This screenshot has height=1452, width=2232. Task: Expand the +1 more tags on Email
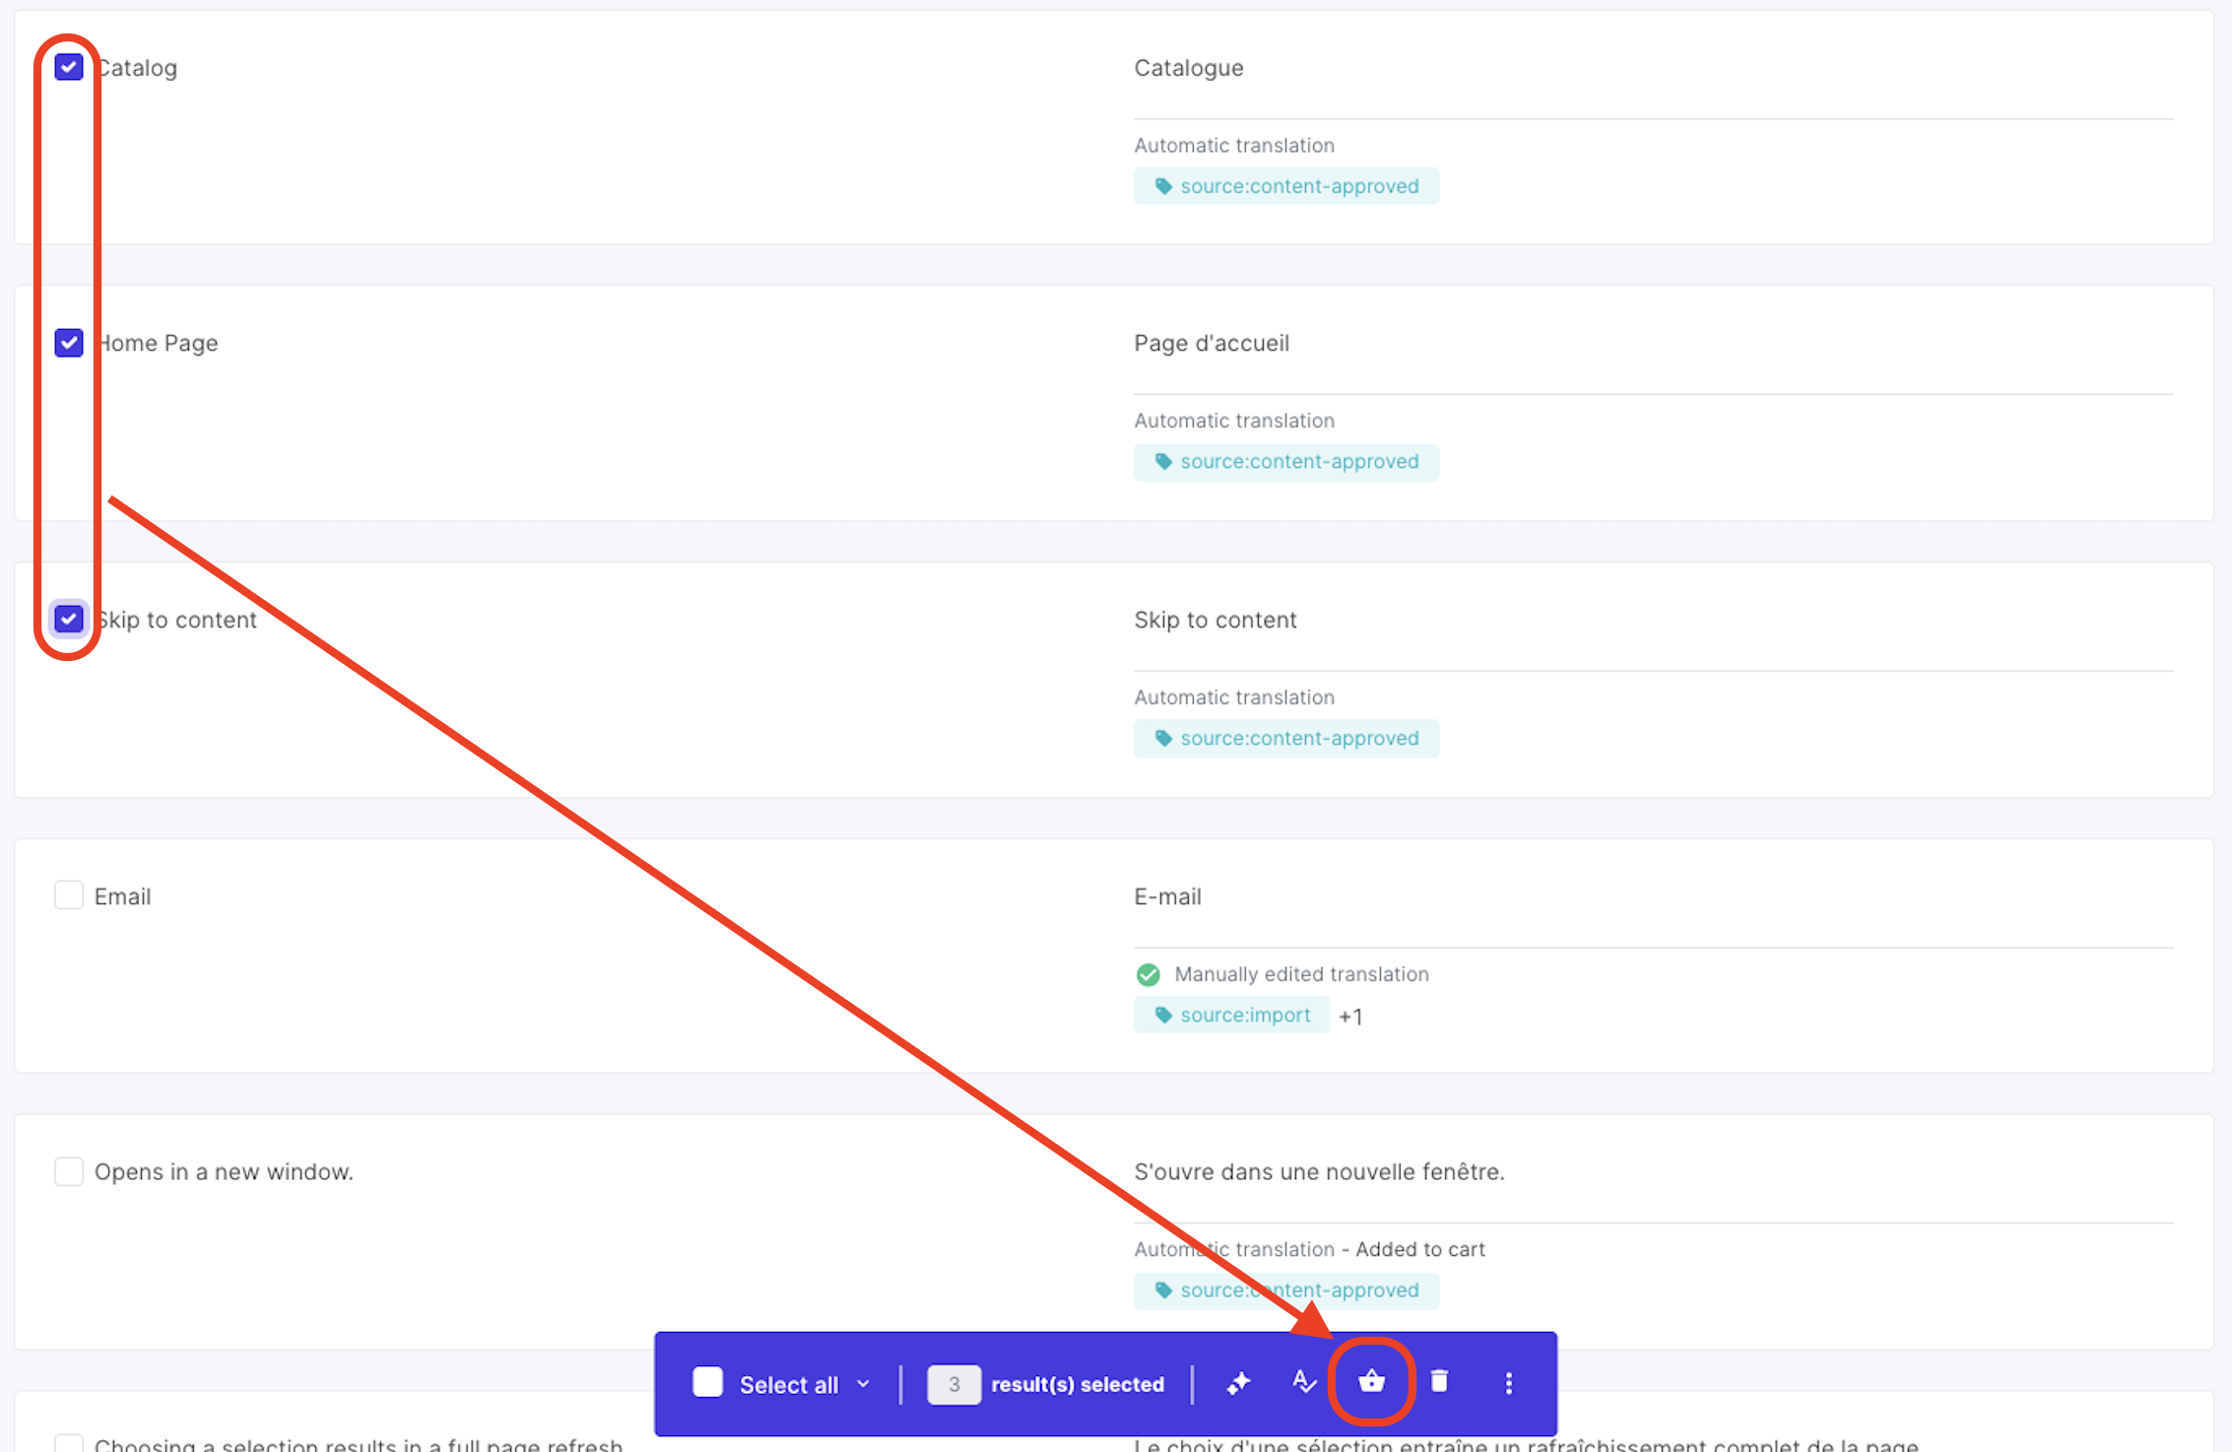pyautogui.click(x=1350, y=1017)
